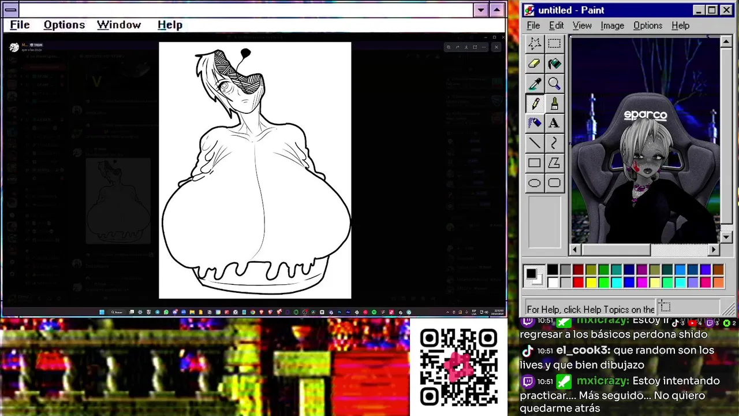Click 'For Help, click Help Topics' status text
The width and height of the screenshot is (739, 416).
coord(591,309)
